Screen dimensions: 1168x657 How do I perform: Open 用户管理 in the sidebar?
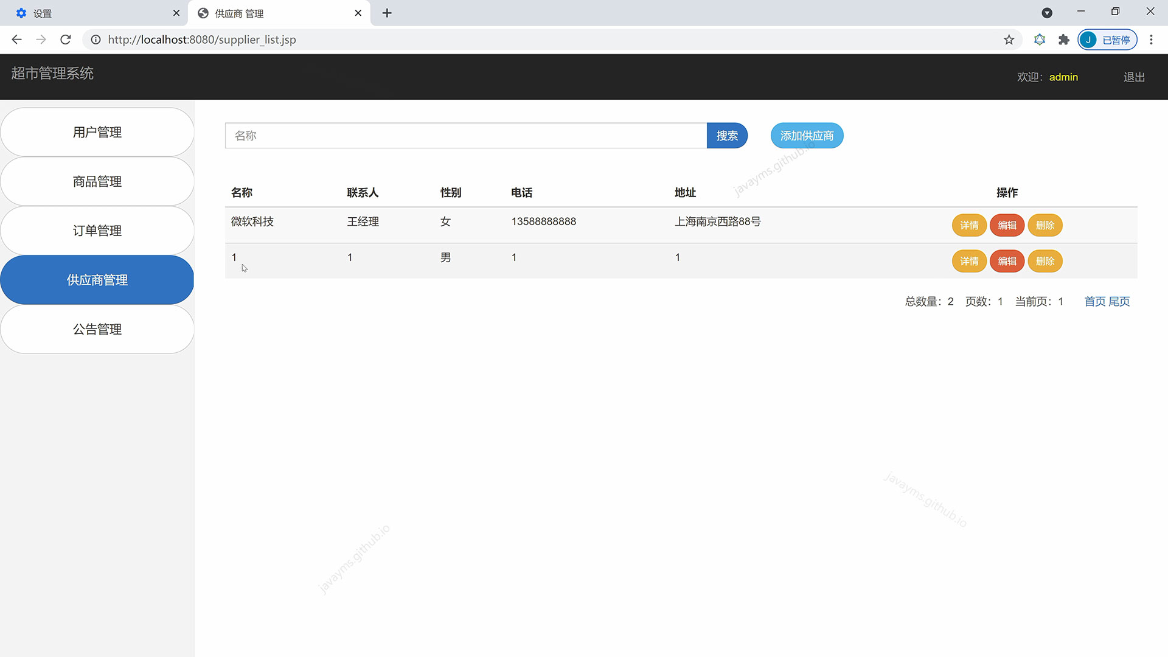pos(97,132)
